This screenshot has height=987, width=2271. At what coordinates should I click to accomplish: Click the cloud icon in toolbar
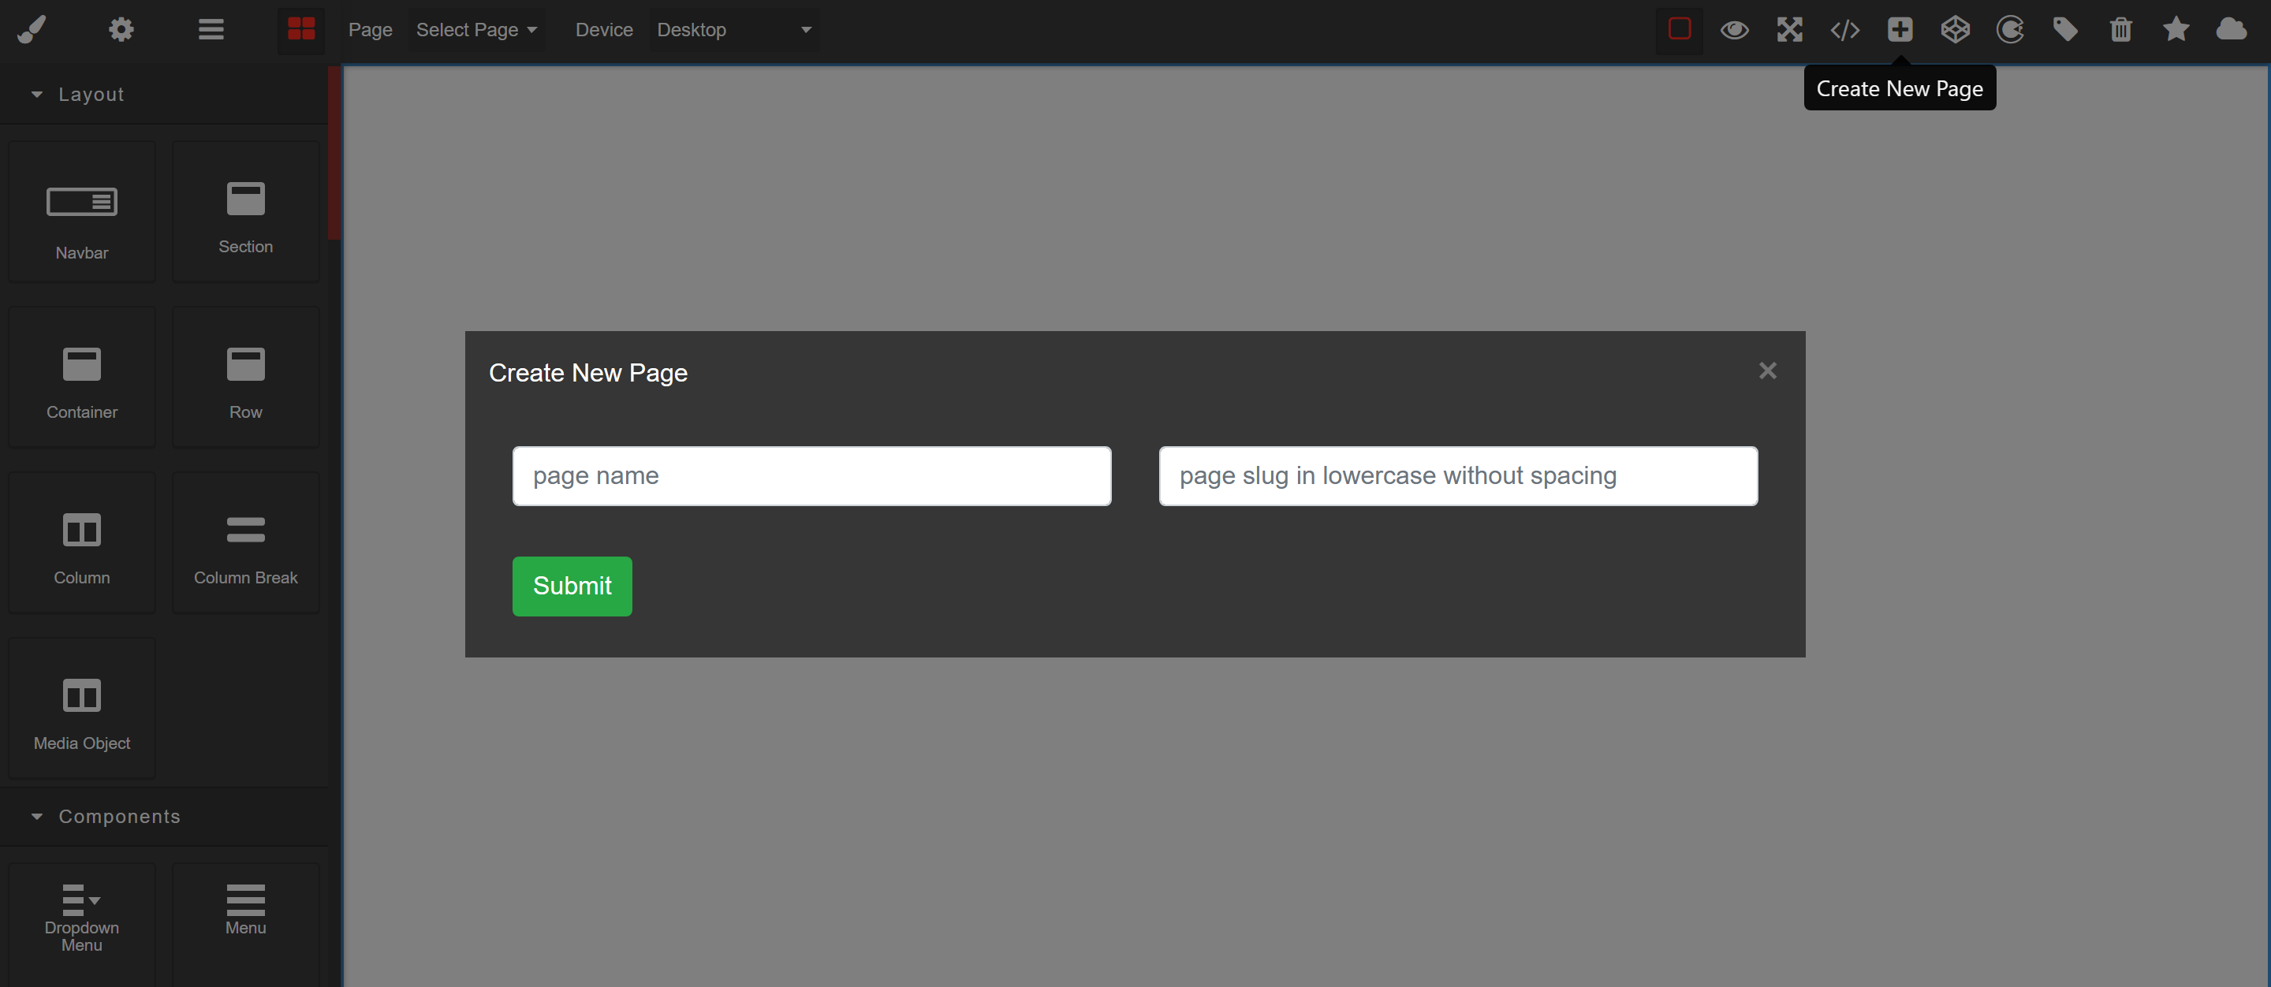[x=2231, y=30]
